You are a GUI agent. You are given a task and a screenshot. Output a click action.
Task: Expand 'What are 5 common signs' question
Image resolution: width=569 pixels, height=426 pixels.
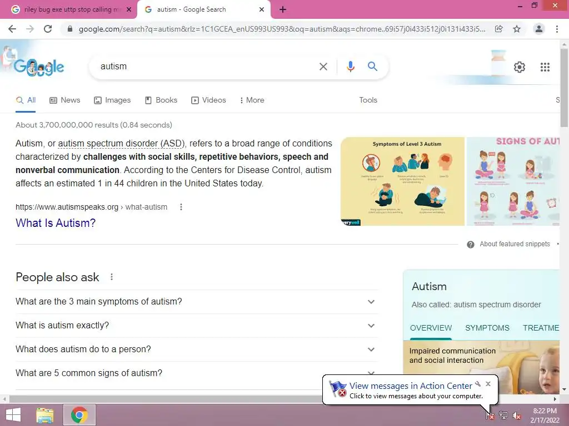pyautogui.click(x=197, y=373)
